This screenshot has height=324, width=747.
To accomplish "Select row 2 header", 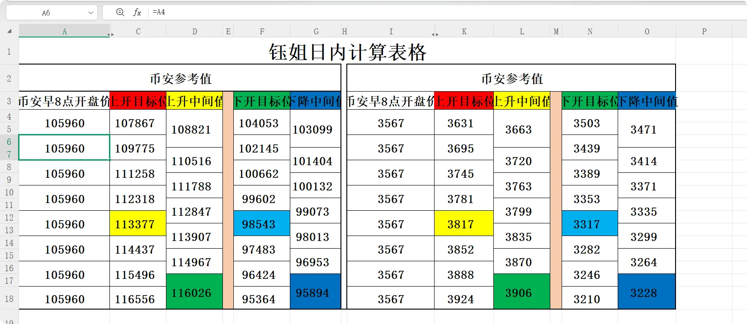I will point(9,78).
